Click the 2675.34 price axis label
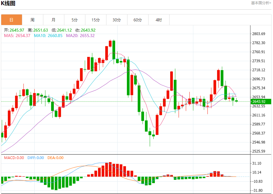 259,88
